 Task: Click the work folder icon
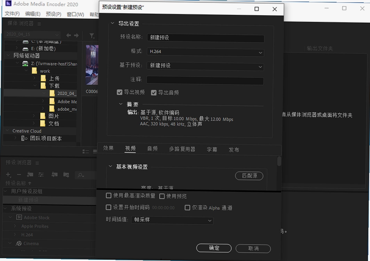[x=34, y=71]
